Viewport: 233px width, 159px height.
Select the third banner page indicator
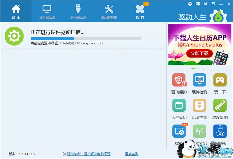pos(203,68)
